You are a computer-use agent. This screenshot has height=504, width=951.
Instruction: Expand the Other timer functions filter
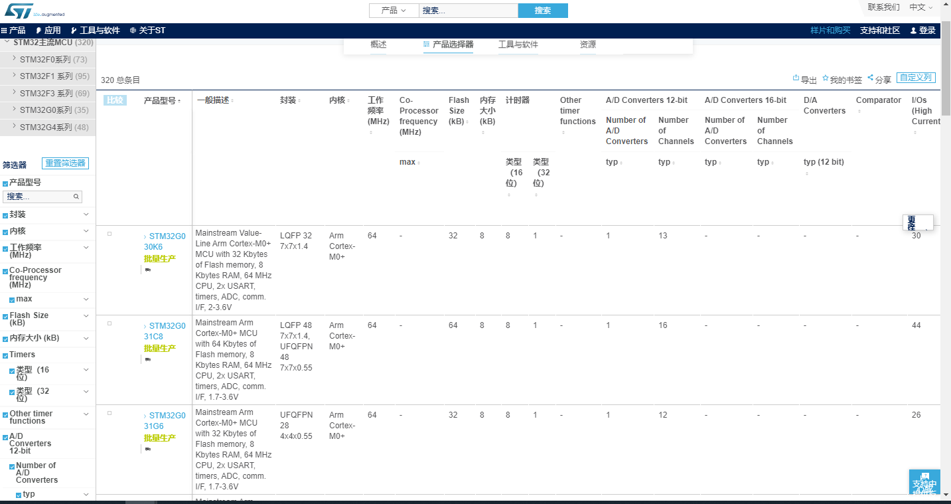click(x=86, y=414)
